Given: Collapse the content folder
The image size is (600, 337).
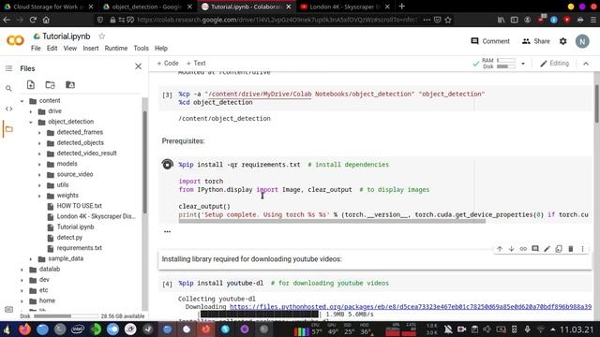Looking at the screenshot, I should (x=22, y=101).
